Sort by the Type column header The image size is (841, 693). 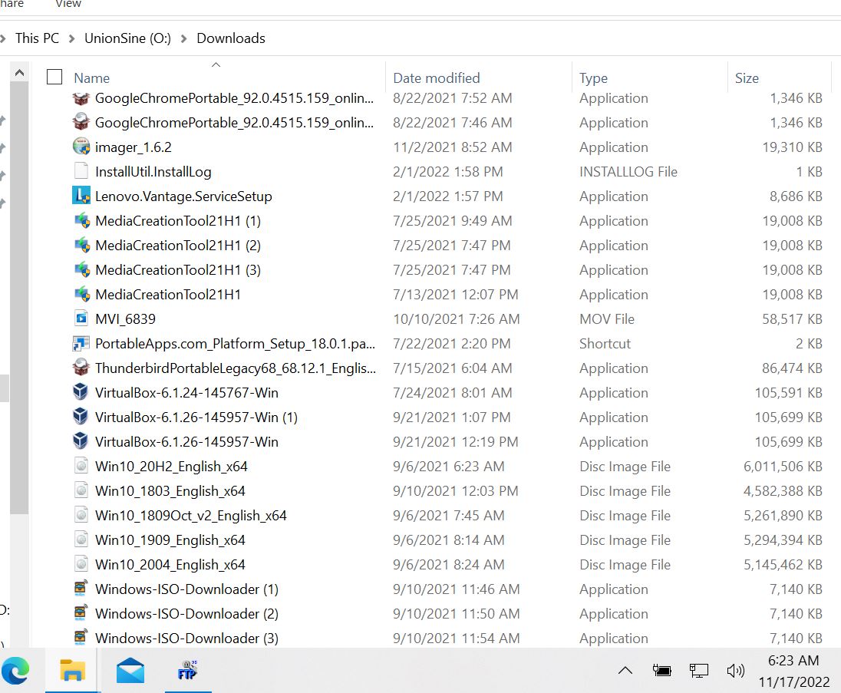click(593, 78)
